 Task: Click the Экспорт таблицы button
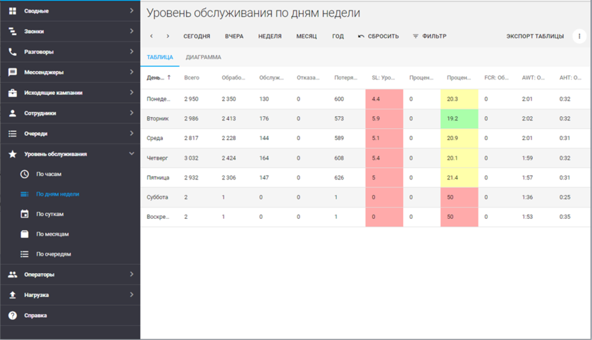click(535, 37)
